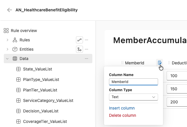This screenshot has width=187, height=127.
Task: Open more options for Data
Action: click(x=86, y=59)
